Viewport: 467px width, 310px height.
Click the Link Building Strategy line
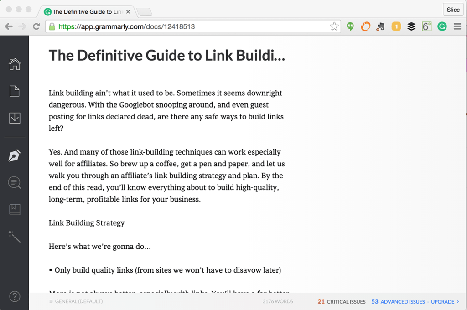pos(87,223)
